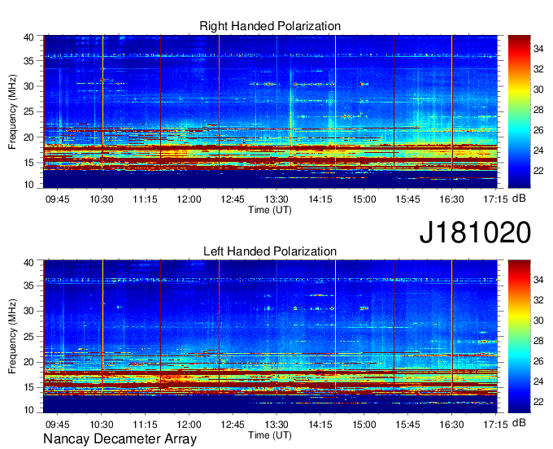Screen dimensions: 553x449
Task: Click "Frequency (MHz)" axis label of bottom plot
Action: (12, 337)
